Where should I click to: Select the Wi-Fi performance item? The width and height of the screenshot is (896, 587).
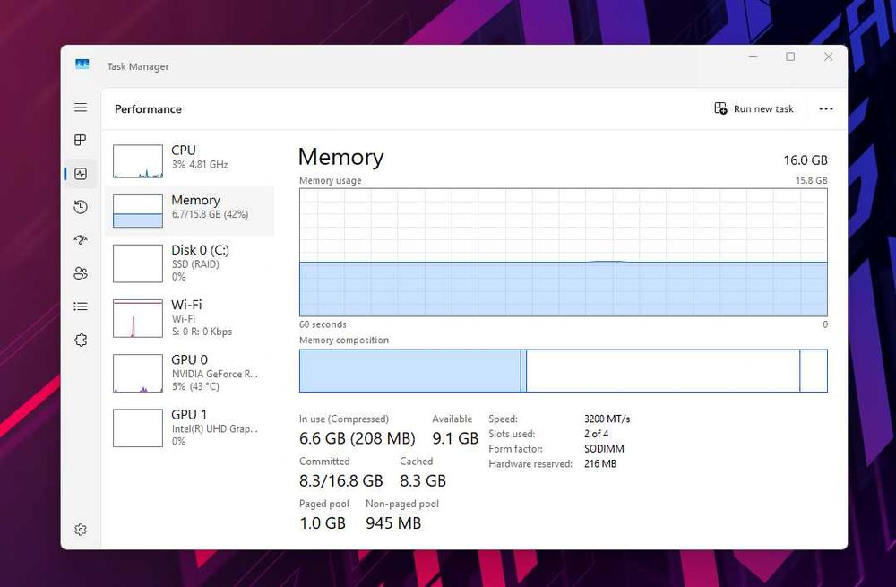[x=190, y=317]
